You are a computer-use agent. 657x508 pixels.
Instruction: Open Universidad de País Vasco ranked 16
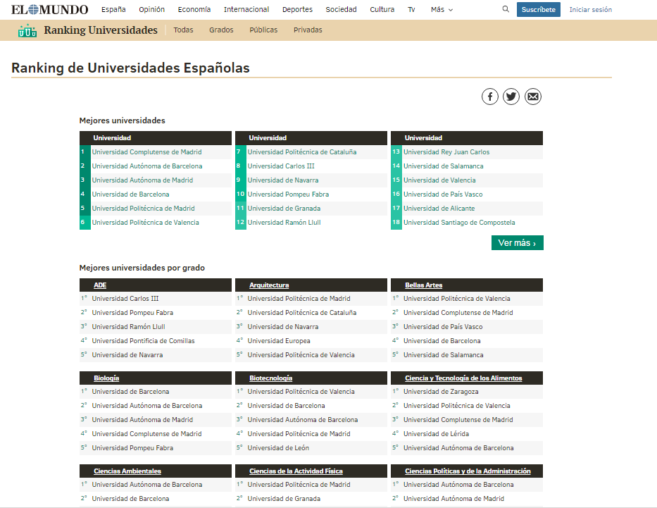443,194
